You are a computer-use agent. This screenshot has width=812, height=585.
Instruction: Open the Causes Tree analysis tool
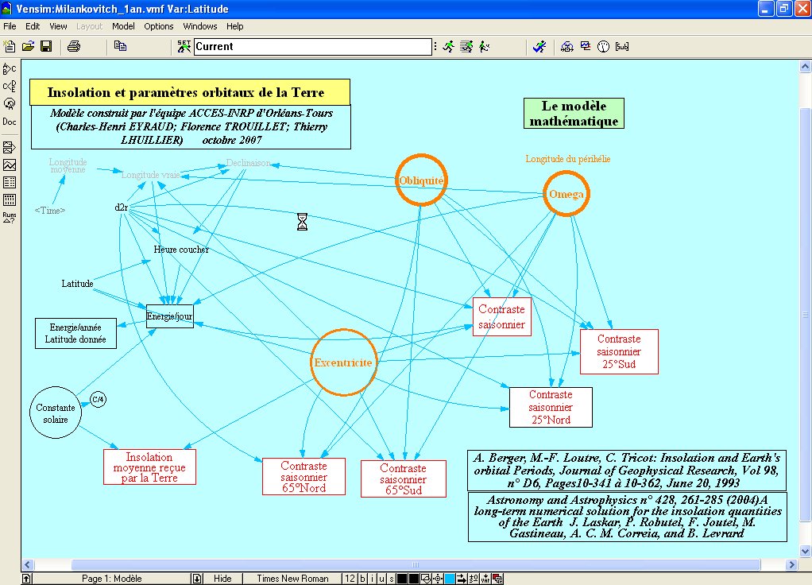[10, 69]
